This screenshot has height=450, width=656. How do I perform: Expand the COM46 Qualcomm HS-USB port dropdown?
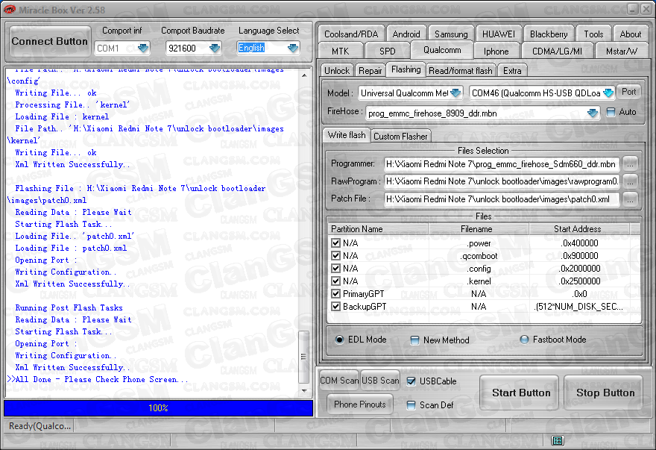(608, 93)
